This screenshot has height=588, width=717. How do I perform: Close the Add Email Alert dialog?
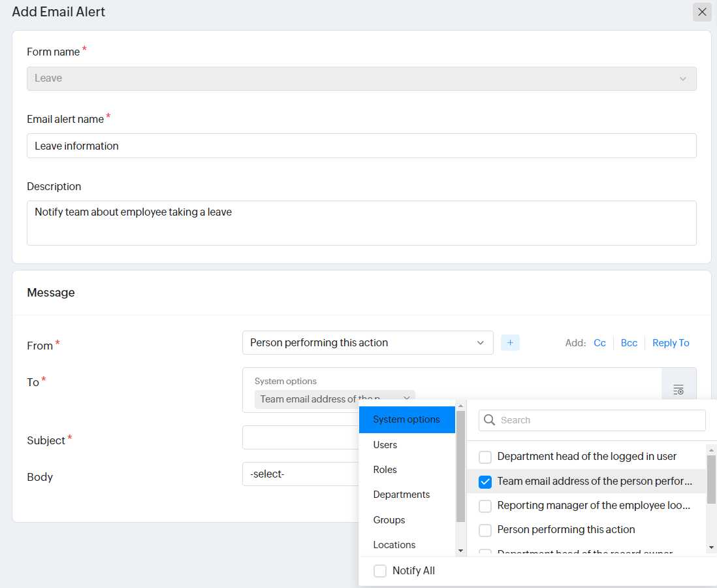(702, 12)
